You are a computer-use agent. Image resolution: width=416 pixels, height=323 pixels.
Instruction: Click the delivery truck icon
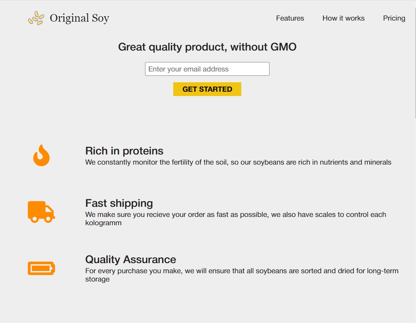point(41,212)
